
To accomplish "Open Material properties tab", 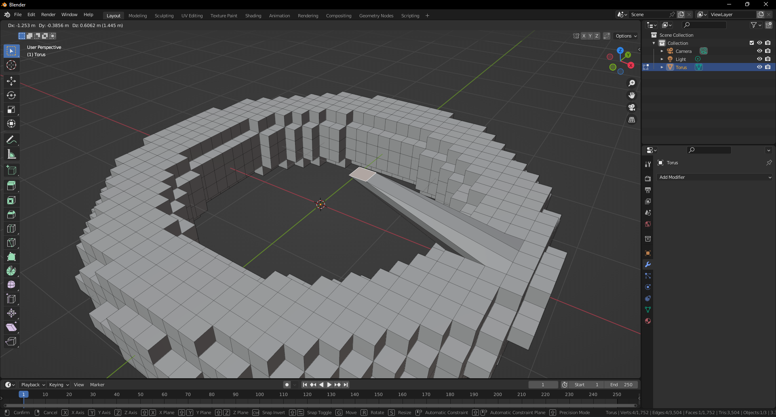I will pyautogui.click(x=648, y=321).
